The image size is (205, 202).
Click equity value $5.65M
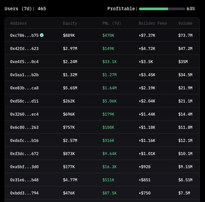70,88
